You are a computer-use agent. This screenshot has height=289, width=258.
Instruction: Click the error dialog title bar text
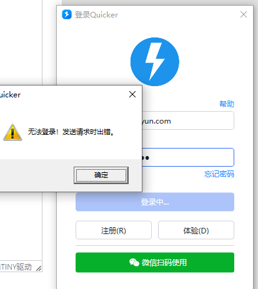10,95
